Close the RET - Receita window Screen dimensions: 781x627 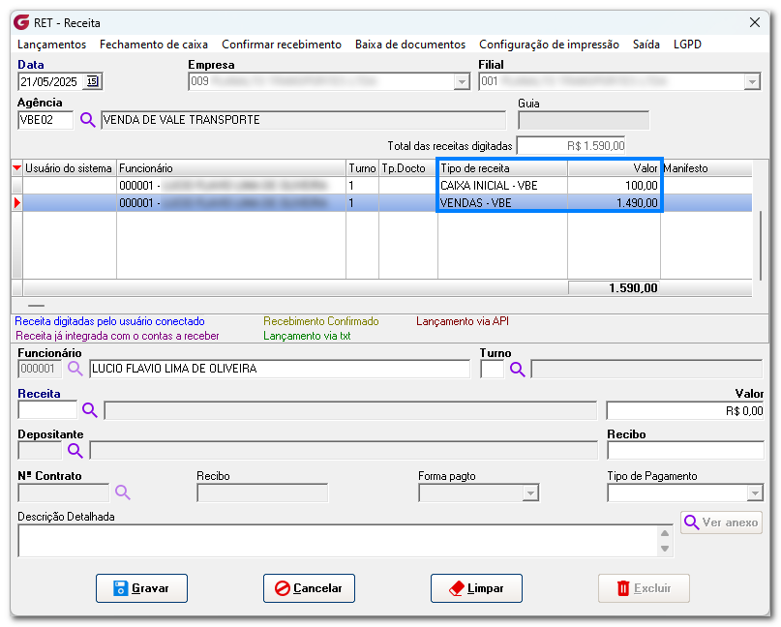755,22
